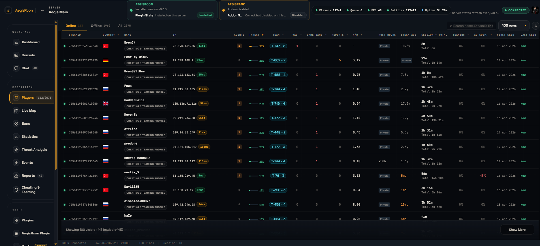Open team T-602 - 2 badge
The height and width of the screenshot is (246, 540).
tap(278, 60)
